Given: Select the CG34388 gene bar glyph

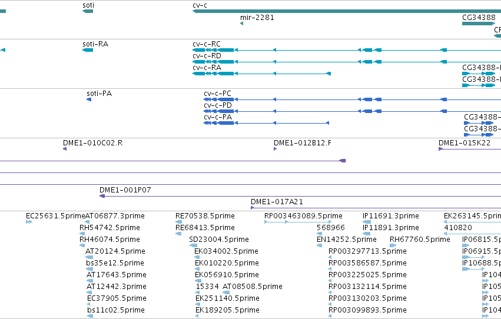Looking at the screenshot, I should point(479,24).
